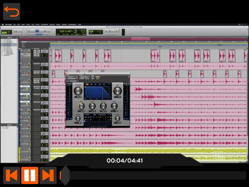Toggle the plugin Bypass button
The height and width of the screenshot is (187, 249).
pos(97,77)
